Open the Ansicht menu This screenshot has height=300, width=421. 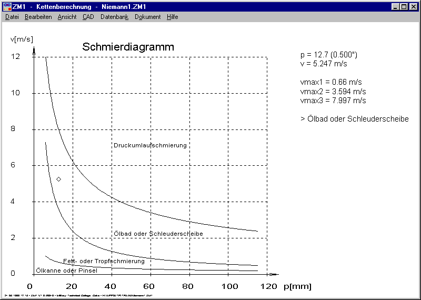point(67,17)
